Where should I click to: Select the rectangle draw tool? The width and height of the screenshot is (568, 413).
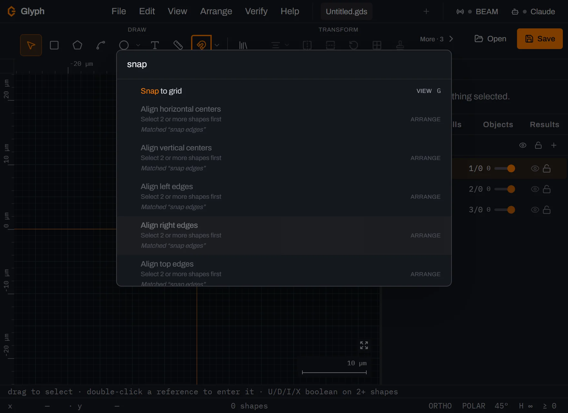(54, 45)
